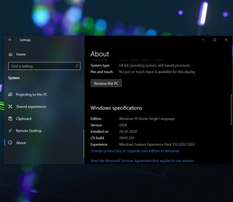
Task: Select the Version value 2004
Action: (x=123, y=125)
